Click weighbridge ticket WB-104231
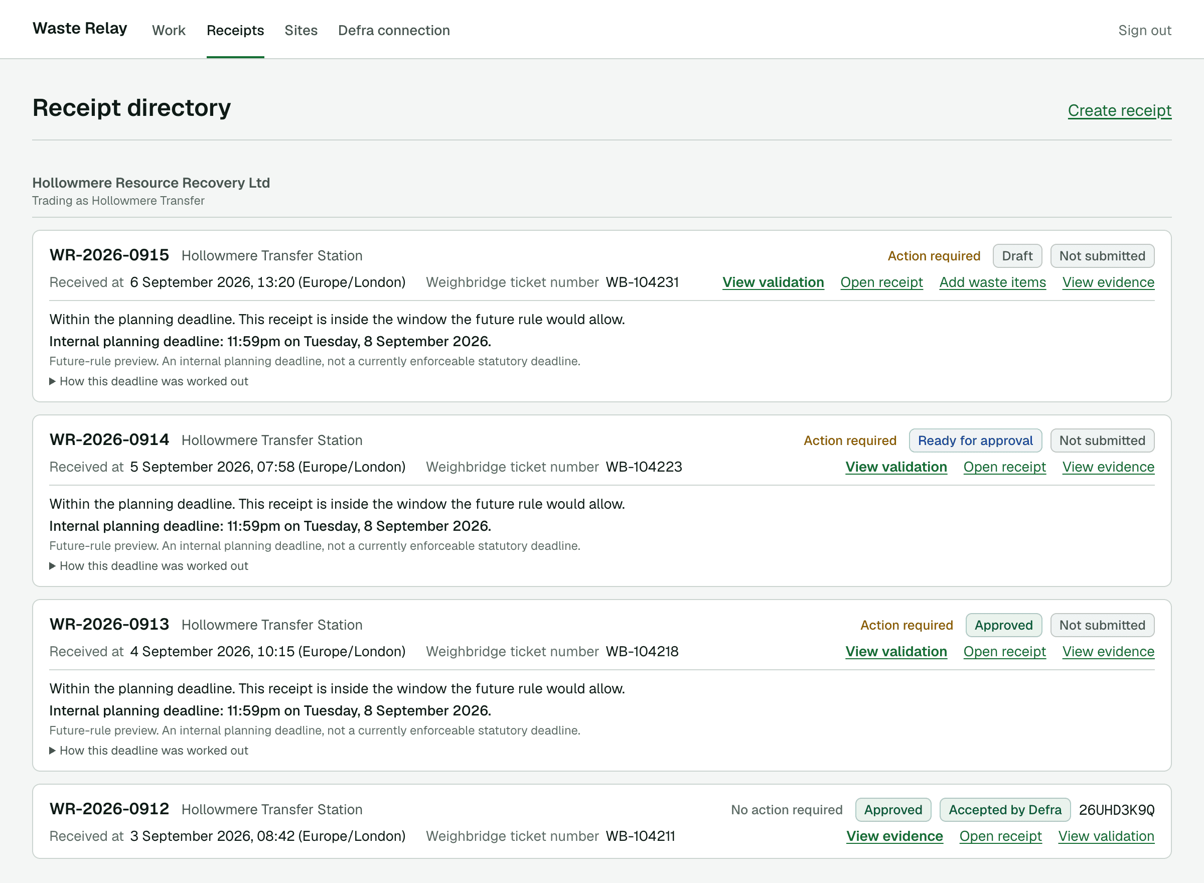Image resolution: width=1204 pixels, height=883 pixels. (642, 282)
